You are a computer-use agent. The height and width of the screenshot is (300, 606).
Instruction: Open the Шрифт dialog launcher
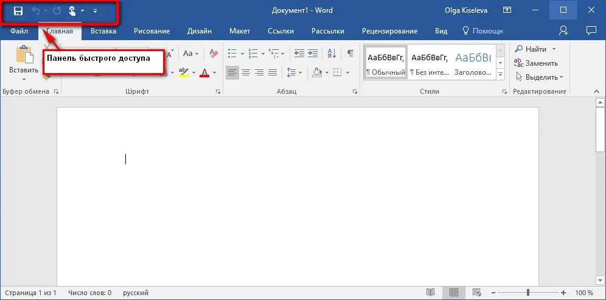218,92
